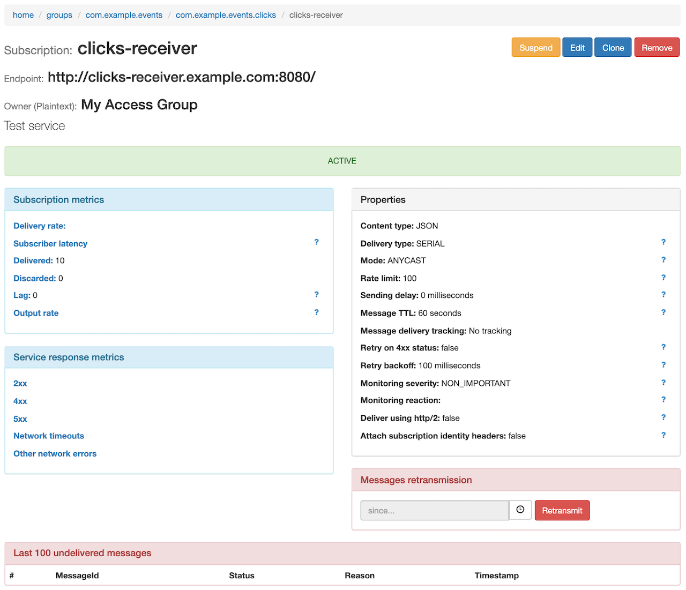Show help for Mode ANYCAST property

[663, 260]
